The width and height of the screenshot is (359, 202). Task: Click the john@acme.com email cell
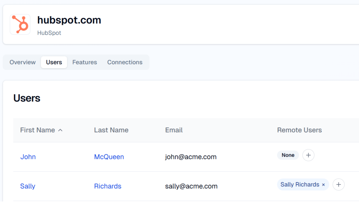click(x=191, y=157)
